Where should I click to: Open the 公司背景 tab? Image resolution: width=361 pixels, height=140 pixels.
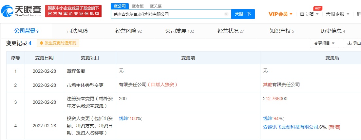pyautogui.click(x=26, y=31)
